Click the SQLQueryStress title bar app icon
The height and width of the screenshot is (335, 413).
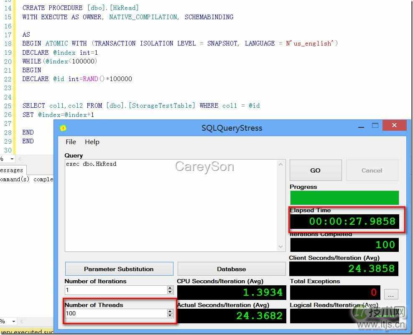(63, 128)
